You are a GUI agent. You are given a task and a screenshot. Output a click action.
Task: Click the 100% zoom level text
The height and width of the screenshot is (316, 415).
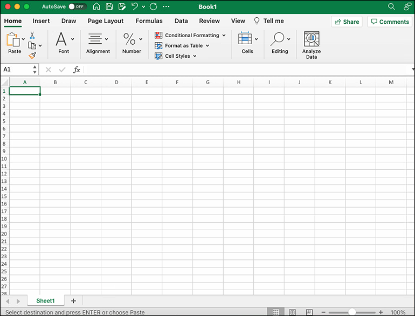coord(398,312)
